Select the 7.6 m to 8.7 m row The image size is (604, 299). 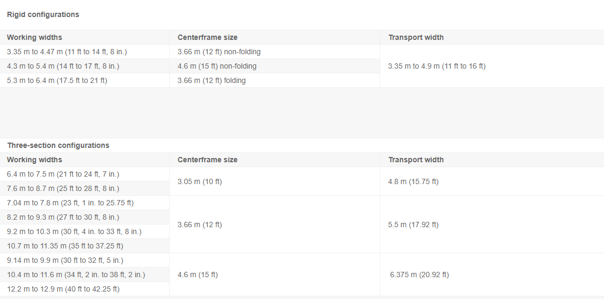(x=63, y=188)
